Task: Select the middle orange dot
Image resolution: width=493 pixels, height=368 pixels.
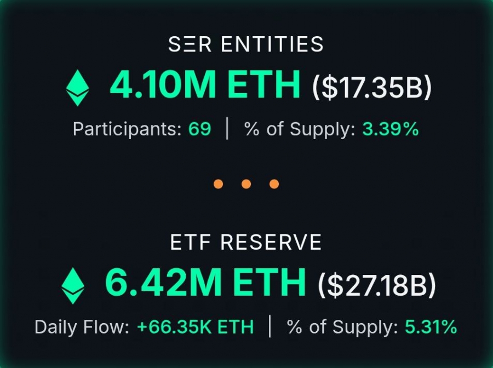Action: 246,184
